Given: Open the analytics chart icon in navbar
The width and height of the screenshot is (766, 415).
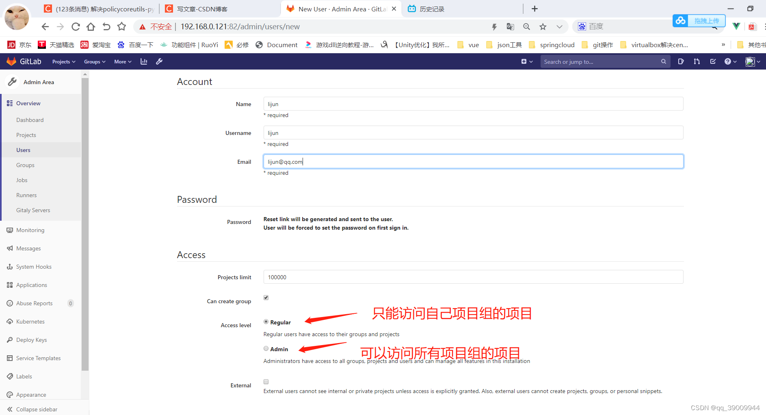Looking at the screenshot, I should click(x=144, y=61).
